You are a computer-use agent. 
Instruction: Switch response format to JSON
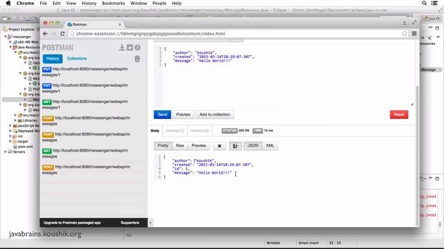pyautogui.click(x=253, y=146)
